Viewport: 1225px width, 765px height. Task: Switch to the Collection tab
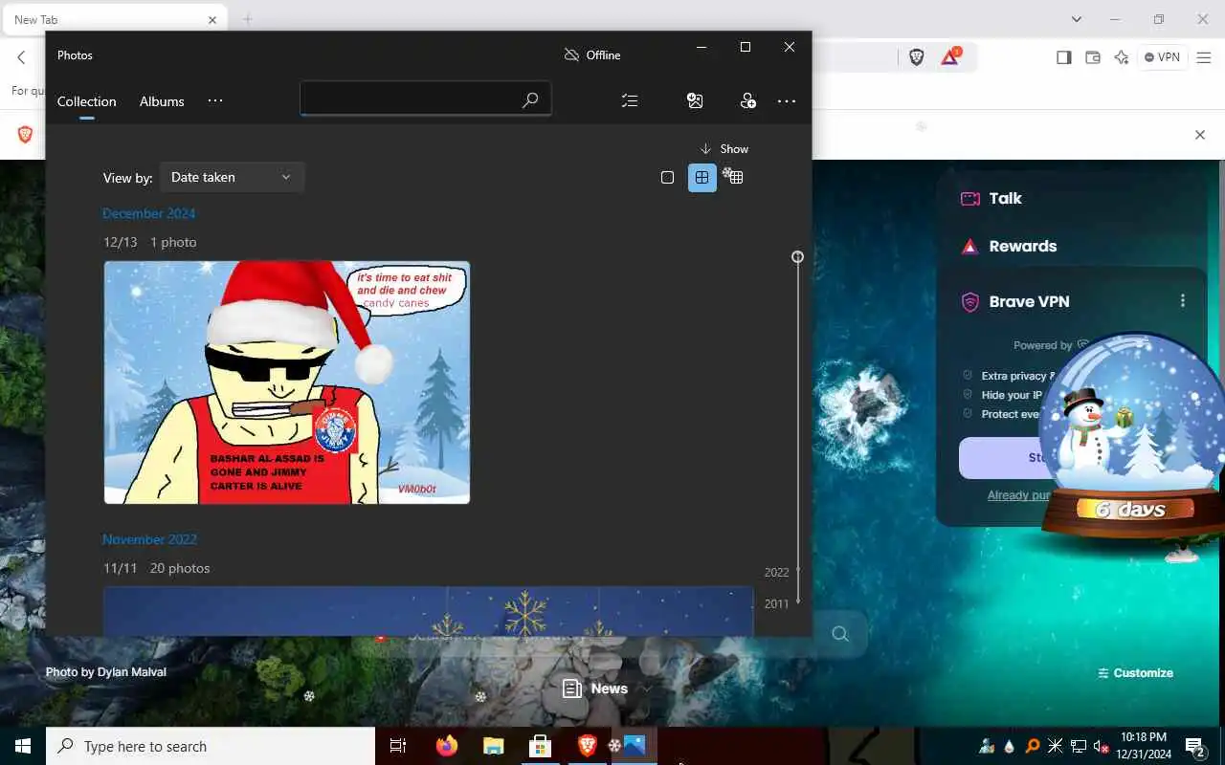[86, 101]
